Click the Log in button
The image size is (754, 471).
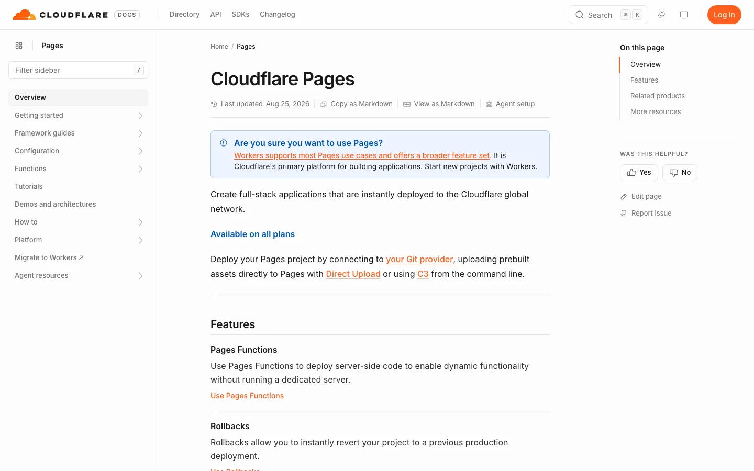click(724, 15)
